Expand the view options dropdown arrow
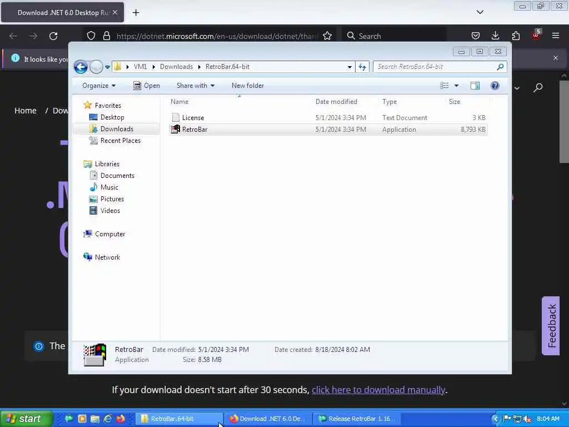Viewport: 569px width, 427px height. click(x=457, y=86)
